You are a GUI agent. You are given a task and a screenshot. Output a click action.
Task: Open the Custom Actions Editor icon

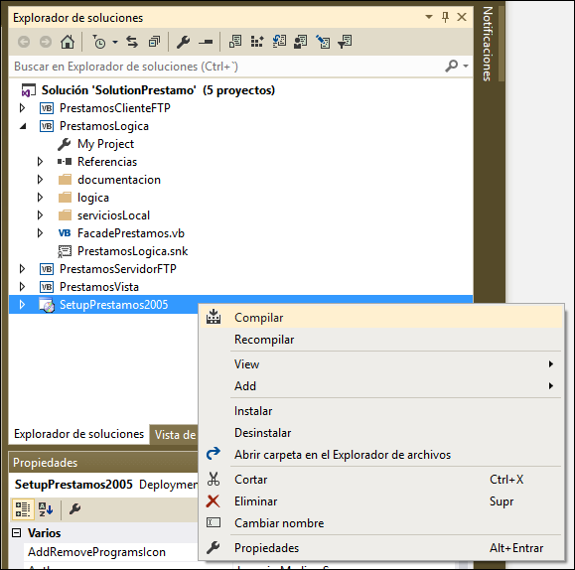tap(323, 42)
